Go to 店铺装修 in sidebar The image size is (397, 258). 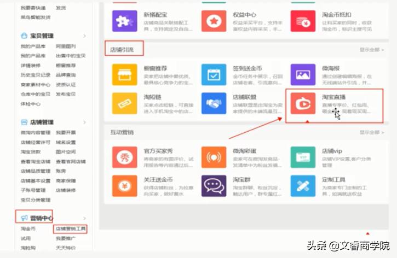click(x=66, y=190)
